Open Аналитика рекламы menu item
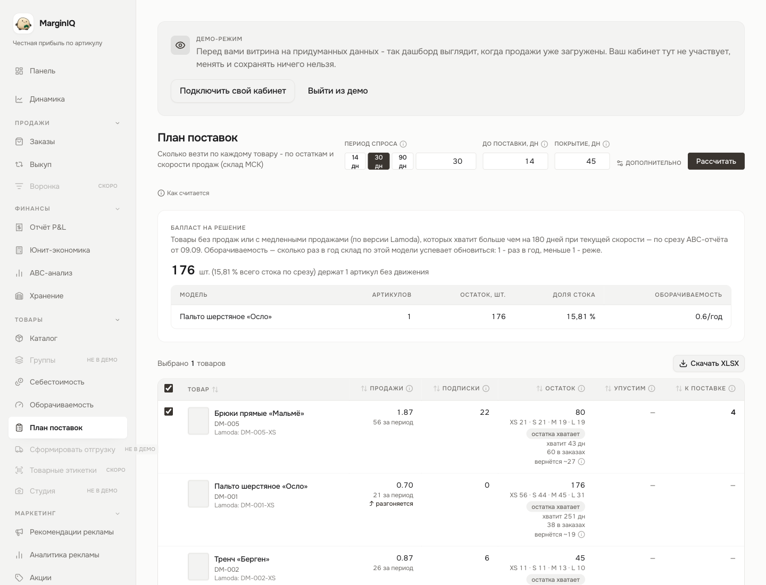The height and width of the screenshot is (585, 766). pyautogui.click(x=68, y=555)
